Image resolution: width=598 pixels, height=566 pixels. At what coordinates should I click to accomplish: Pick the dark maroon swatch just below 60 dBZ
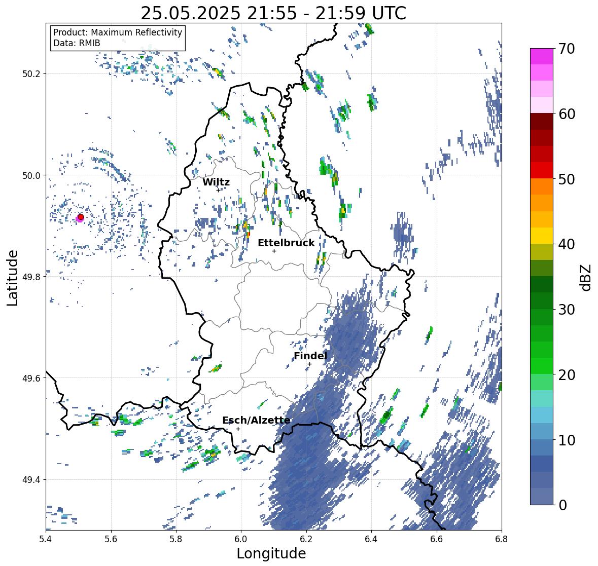tap(542, 122)
